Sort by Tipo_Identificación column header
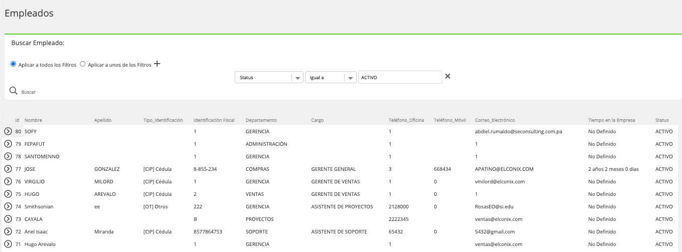Image resolution: width=682 pixels, height=252 pixels. 163,120
